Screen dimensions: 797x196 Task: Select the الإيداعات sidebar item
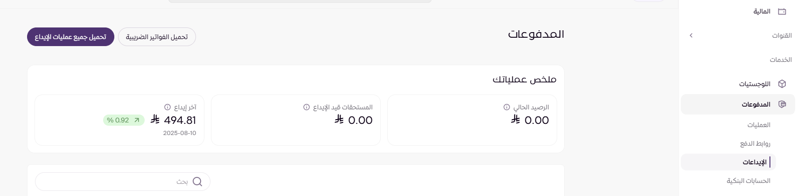[755, 162]
